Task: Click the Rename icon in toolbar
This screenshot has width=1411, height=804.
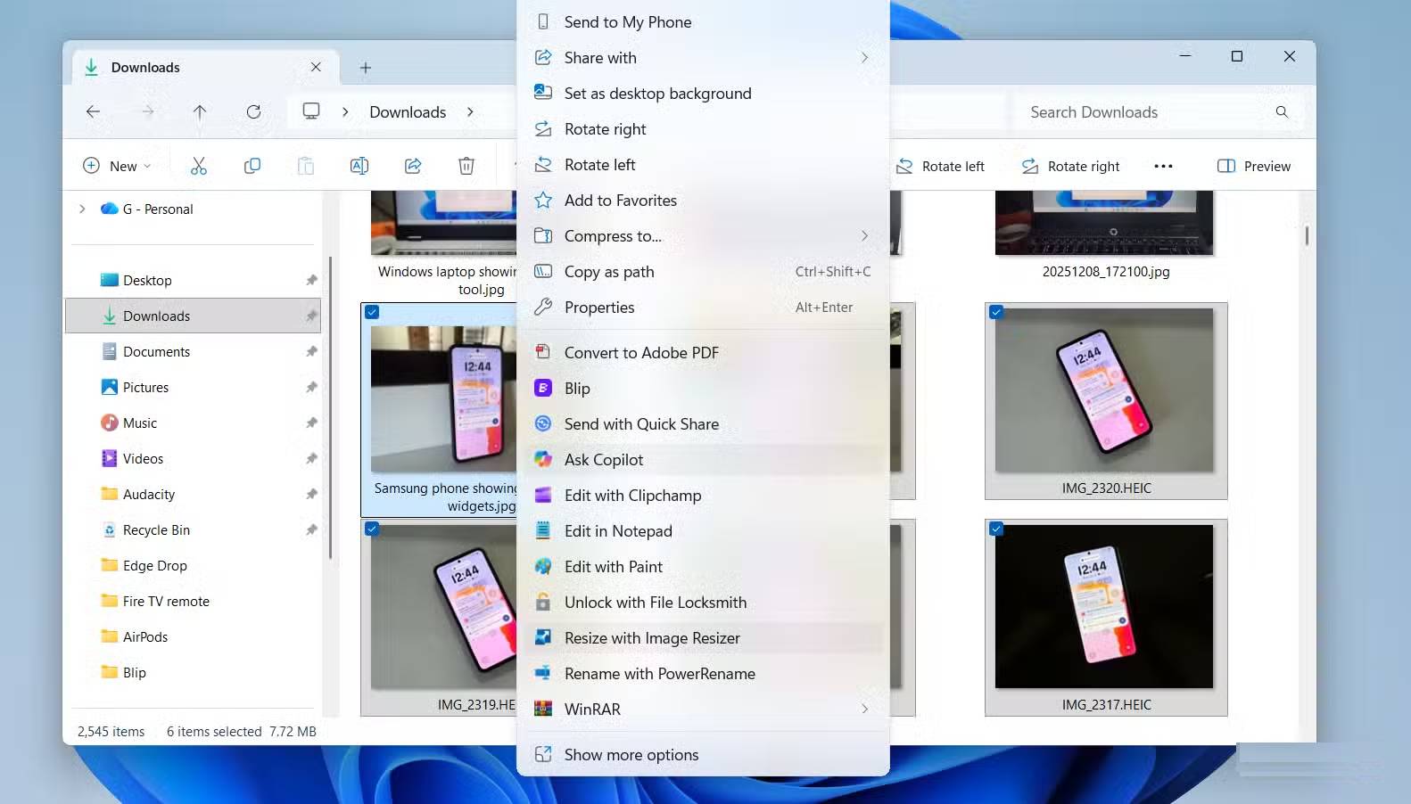Action: coord(359,166)
